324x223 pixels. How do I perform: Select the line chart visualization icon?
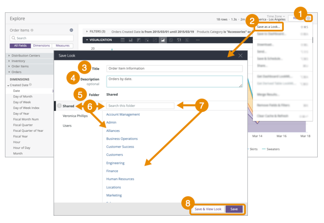(155, 40)
